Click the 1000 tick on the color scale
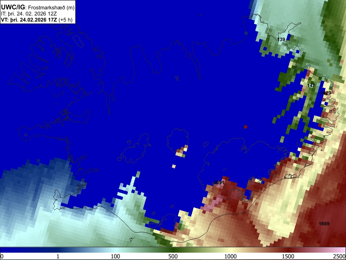The image size is (346, 260). pyautogui.click(x=230, y=256)
